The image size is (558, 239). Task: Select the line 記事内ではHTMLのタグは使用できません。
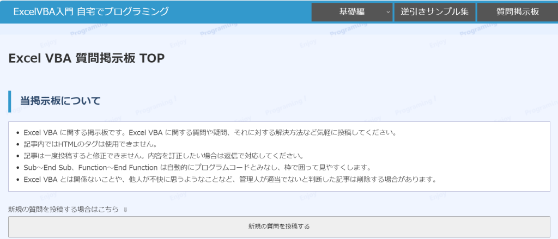click(x=90, y=144)
